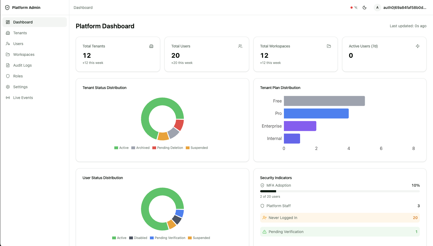The image size is (433, 246).
Task: Open Workspaces via its folder icon
Action: [x=8, y=54]
